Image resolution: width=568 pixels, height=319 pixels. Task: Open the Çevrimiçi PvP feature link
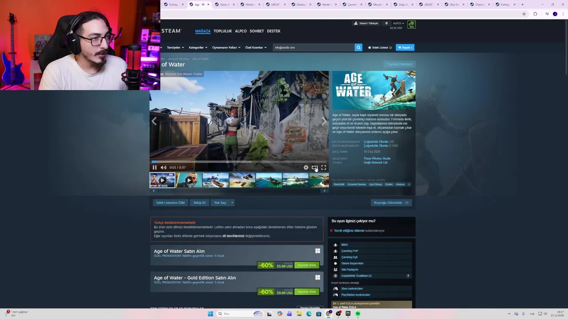(350, 251)
